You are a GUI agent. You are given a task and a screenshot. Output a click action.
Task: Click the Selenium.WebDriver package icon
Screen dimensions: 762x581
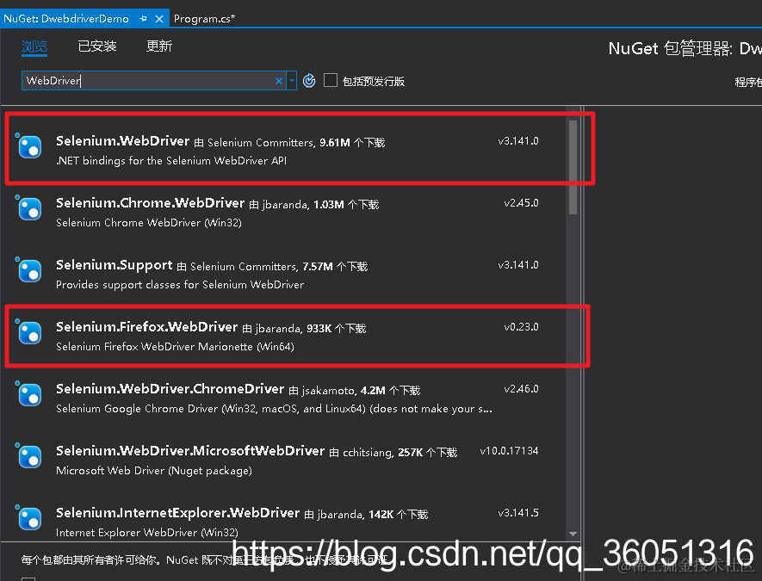tap(29, 146)
